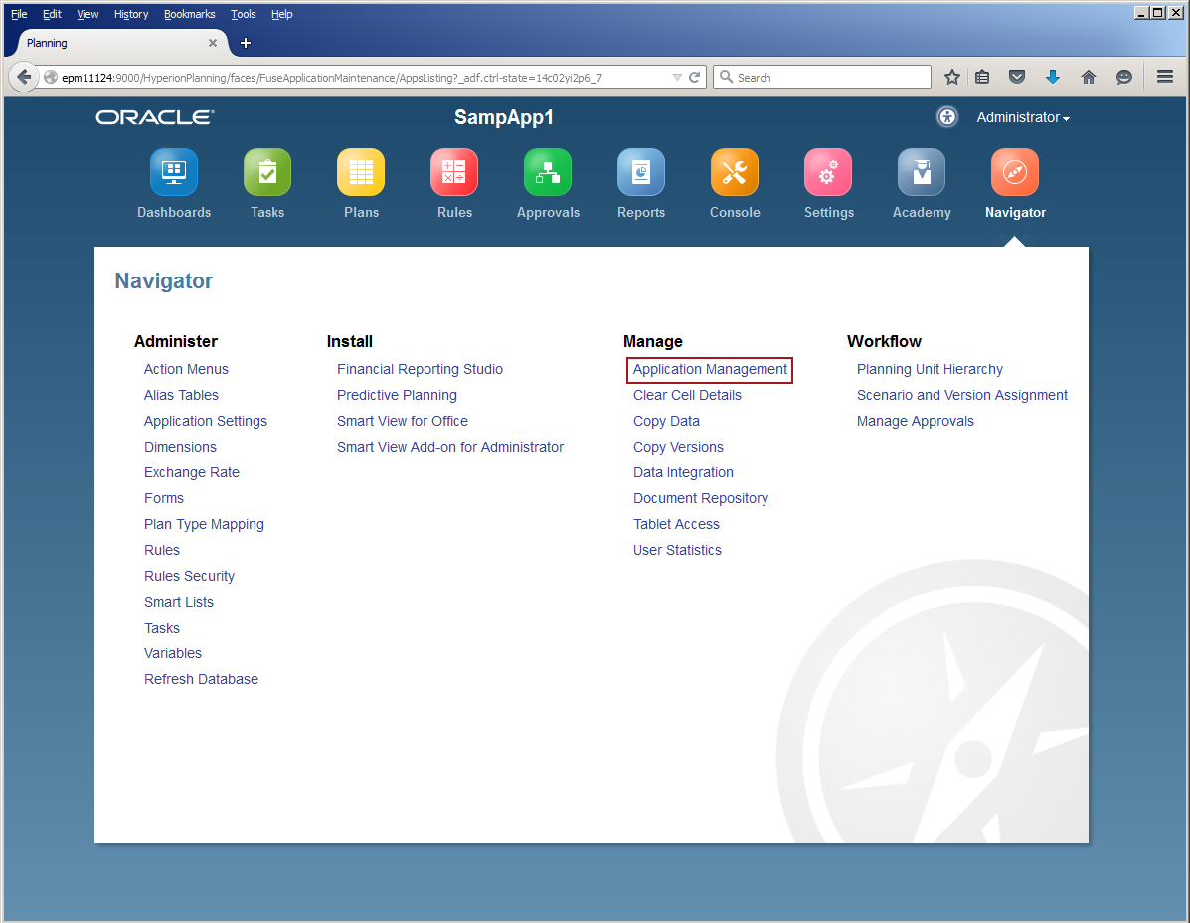
Task: Open the Console tools icon
Action: (735, 172)
